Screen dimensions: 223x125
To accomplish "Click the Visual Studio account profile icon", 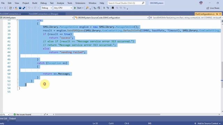I will (201, 3).
